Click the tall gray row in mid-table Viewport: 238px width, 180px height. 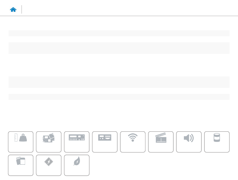119,82
